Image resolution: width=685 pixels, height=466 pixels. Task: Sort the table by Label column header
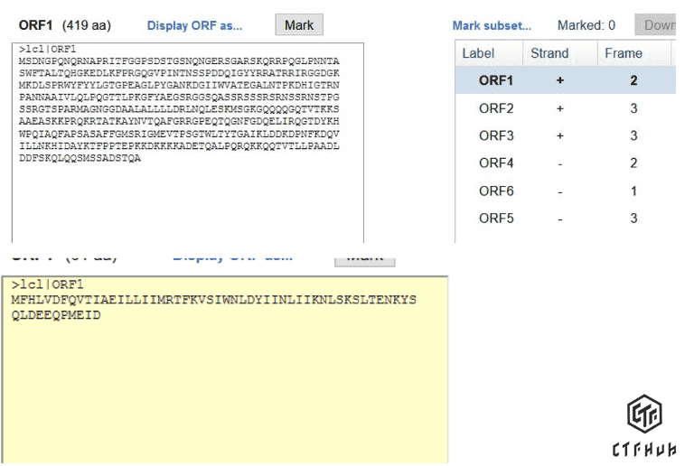click(478, 53)
